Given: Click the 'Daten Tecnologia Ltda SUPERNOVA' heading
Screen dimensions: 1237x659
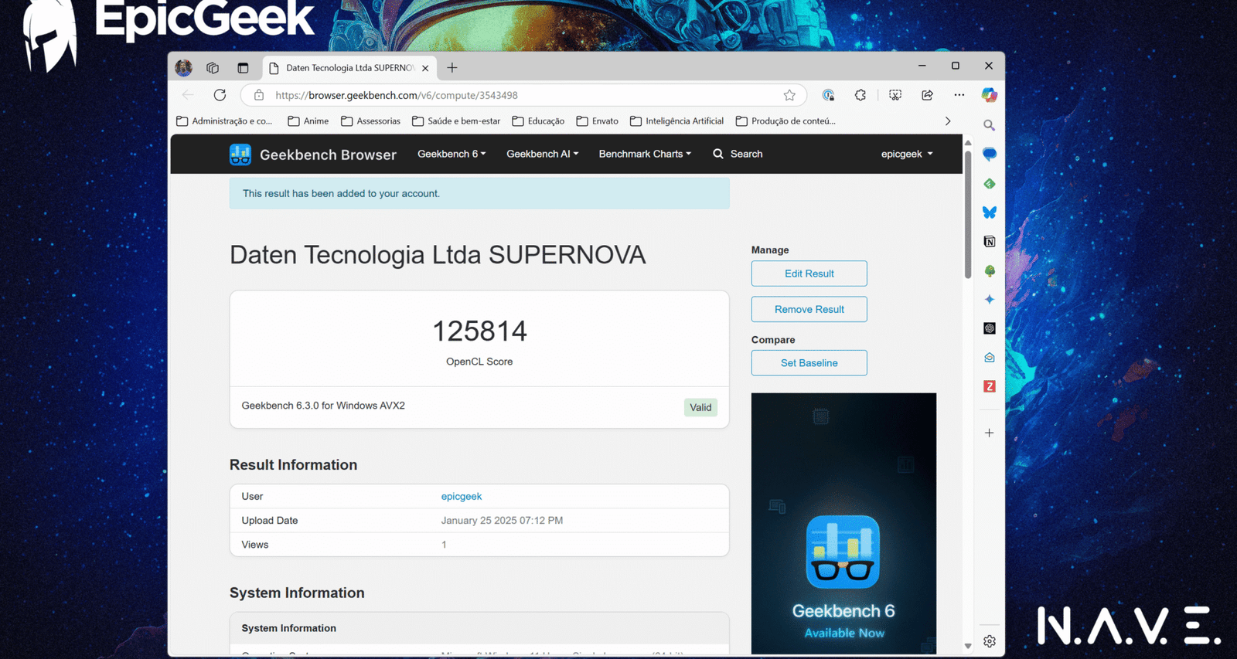Looking at the screenshot, I should [x=438, y=255].
